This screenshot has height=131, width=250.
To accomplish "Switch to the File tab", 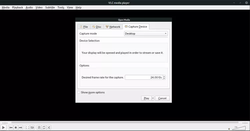I will [x=84, y=27].
